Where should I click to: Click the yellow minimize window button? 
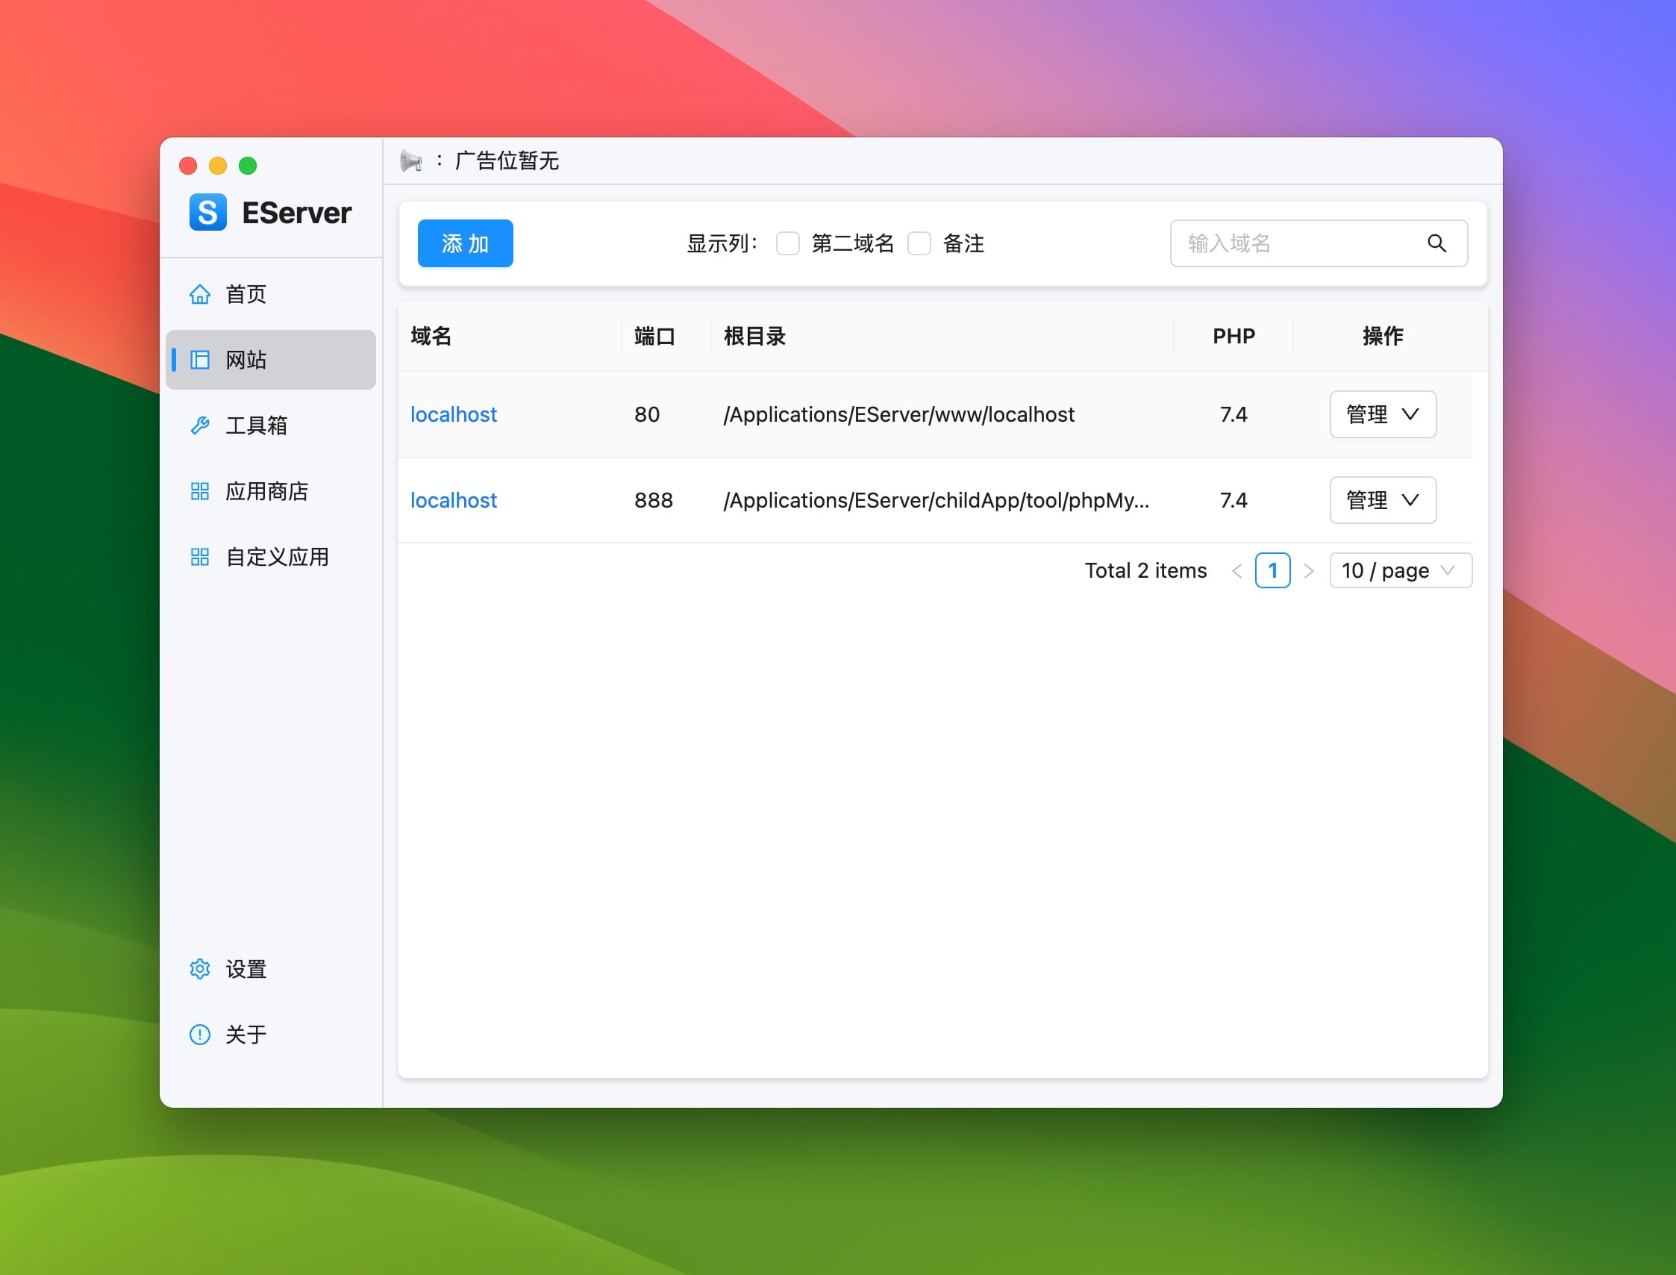tap(218, 166)
